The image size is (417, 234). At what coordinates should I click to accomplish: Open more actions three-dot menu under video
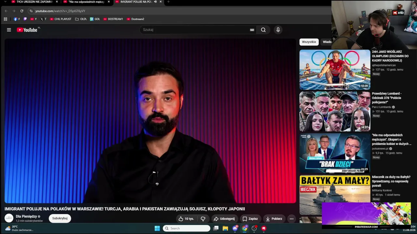[x=292, y=219]
